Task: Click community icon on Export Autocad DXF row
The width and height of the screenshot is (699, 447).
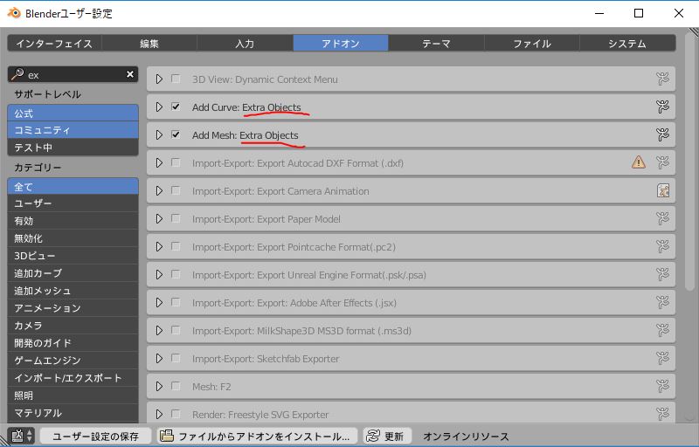Action: 662,163
